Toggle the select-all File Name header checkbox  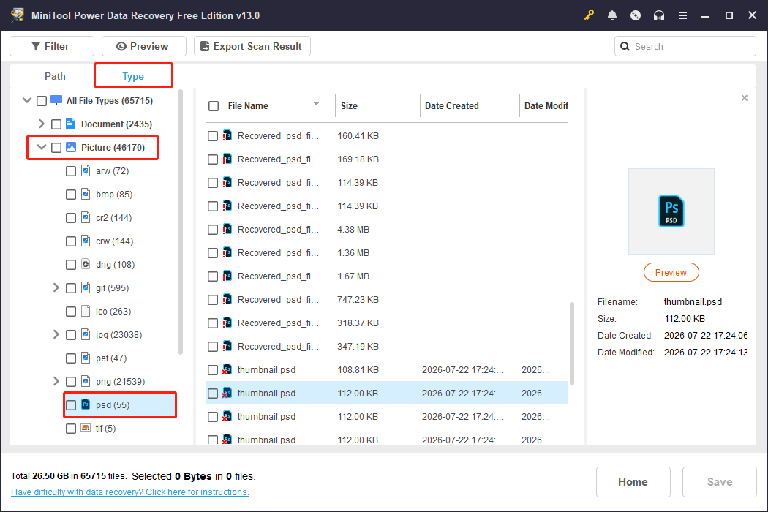coord(214,106)
